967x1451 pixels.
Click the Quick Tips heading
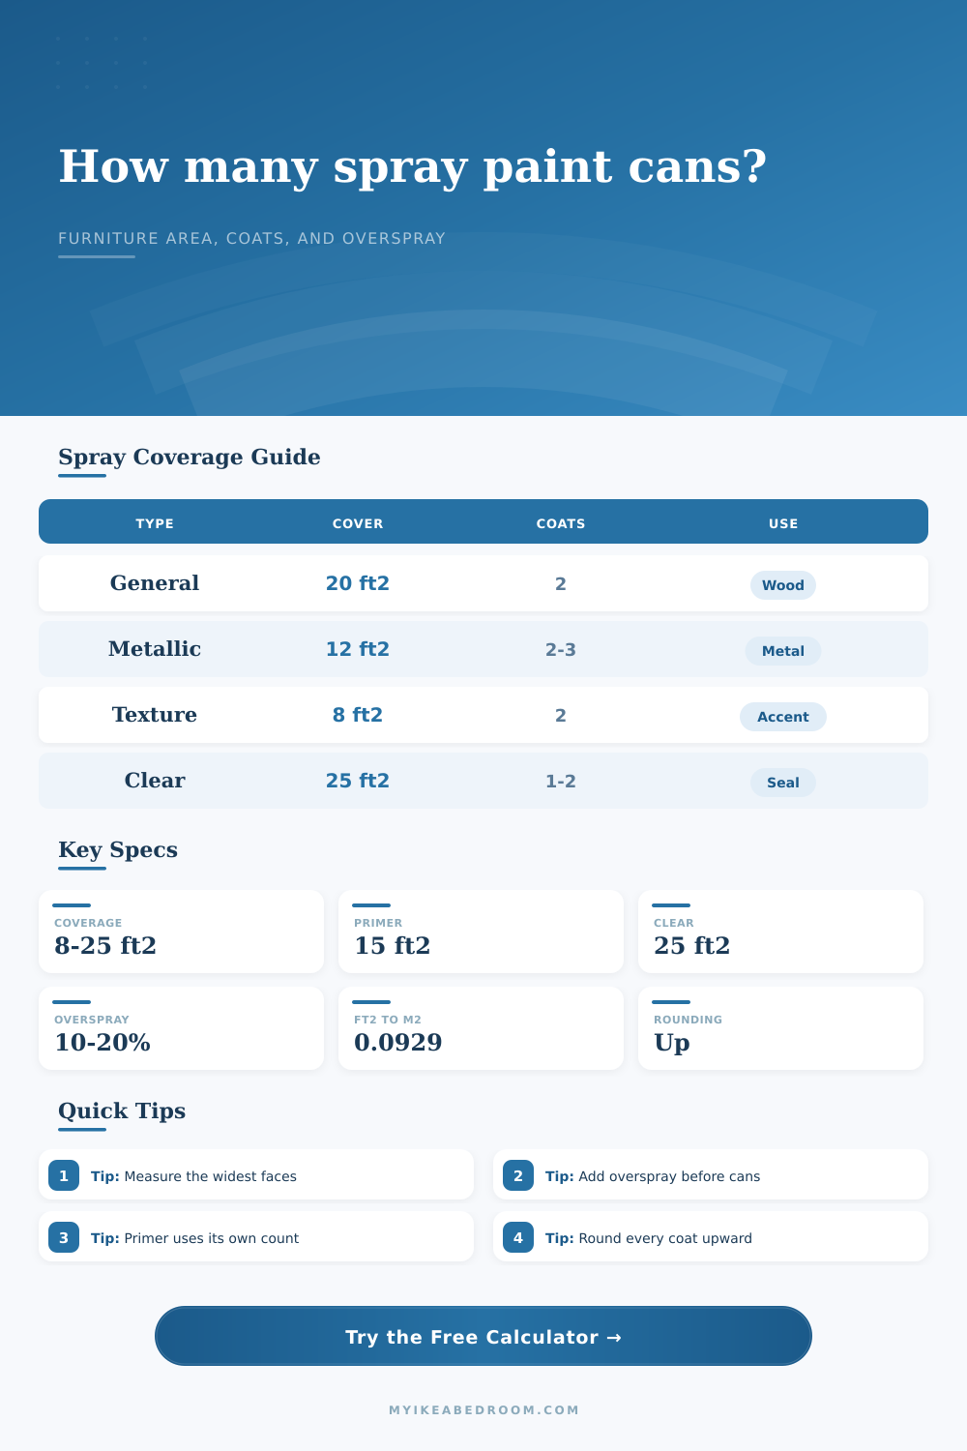[x=122, y=1110]
